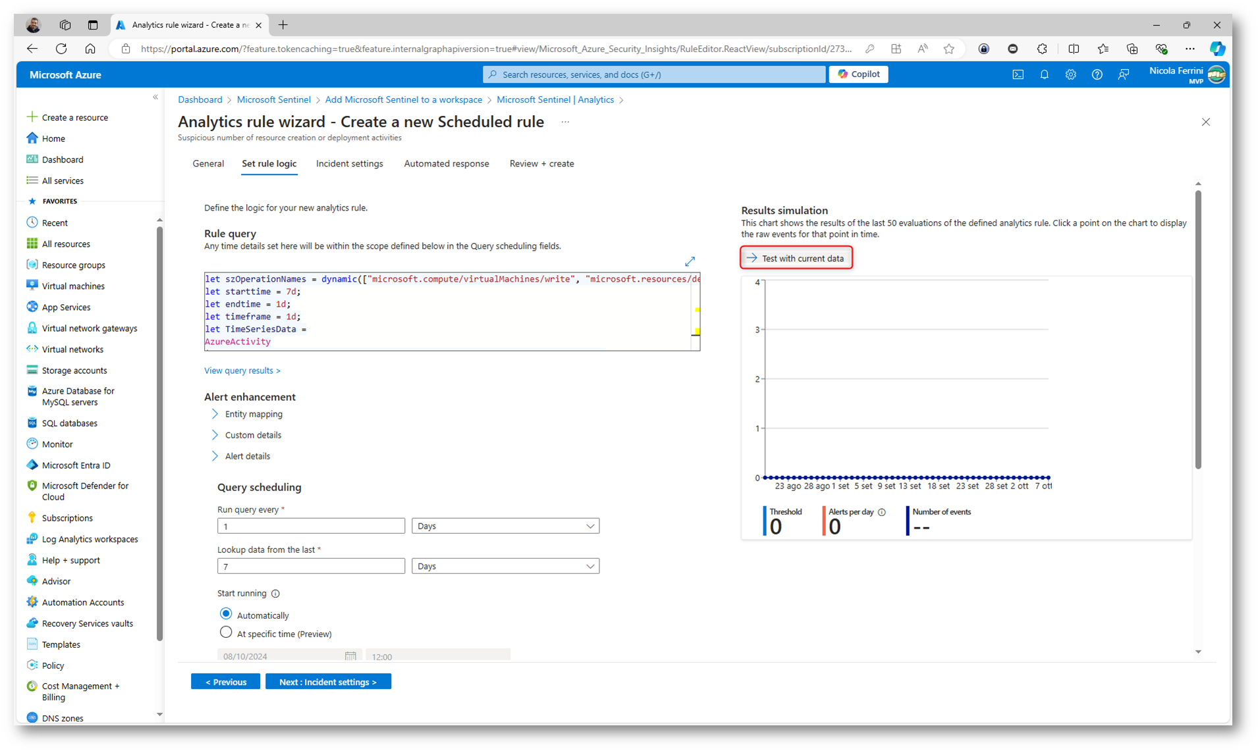Click the Run query every number field
Image resolution: width=1260 pixels, height=753 pixels.
[311, 526]
